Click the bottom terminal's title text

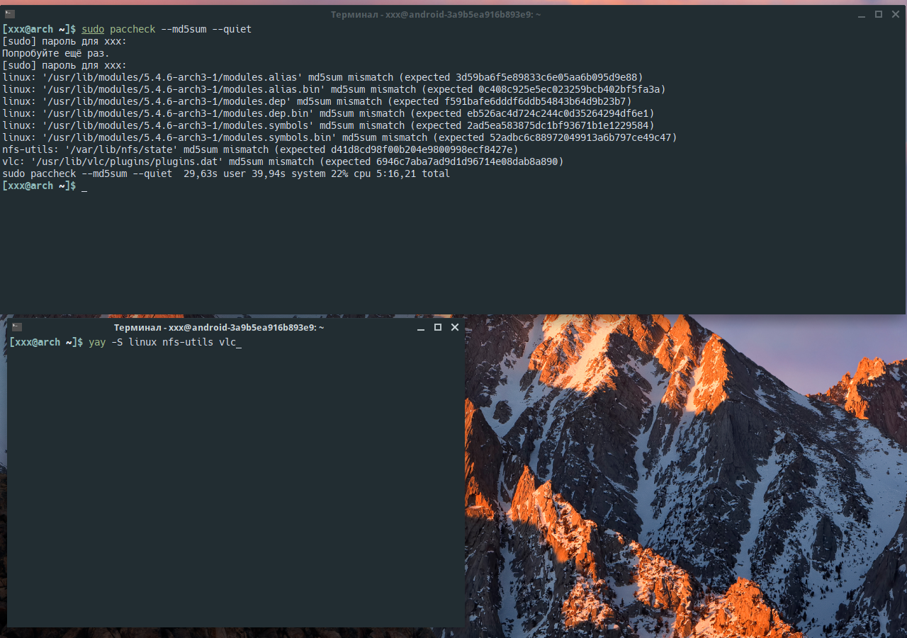(219, 328)
